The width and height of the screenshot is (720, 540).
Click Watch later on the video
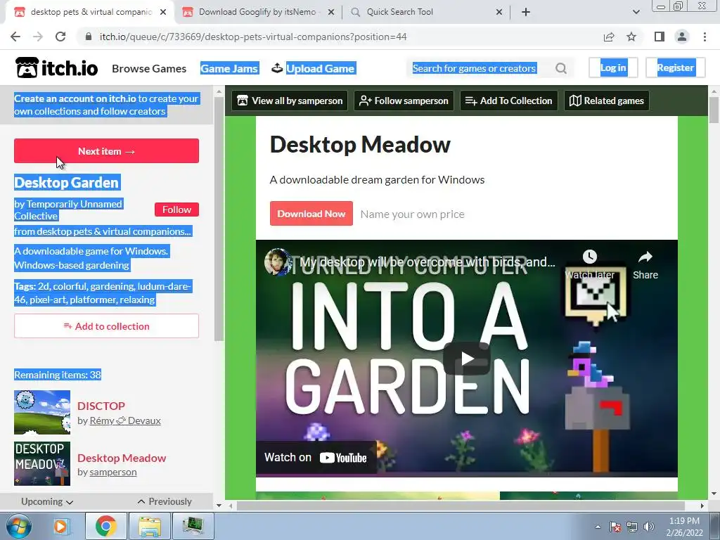(x=590, y=265)
